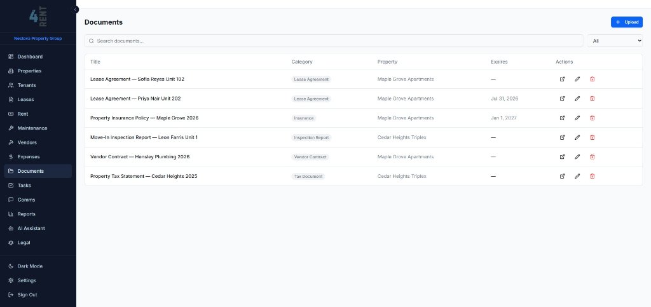Open document for Sofia Reyes Unit 102 lease

coord(562,79)
